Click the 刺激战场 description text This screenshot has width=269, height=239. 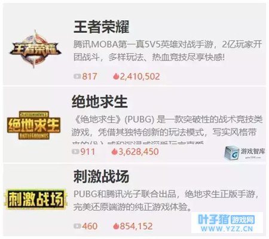(166, 201)
